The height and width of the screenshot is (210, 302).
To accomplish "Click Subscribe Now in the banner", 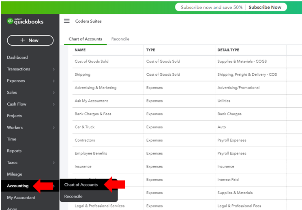I will click(265, 7).
